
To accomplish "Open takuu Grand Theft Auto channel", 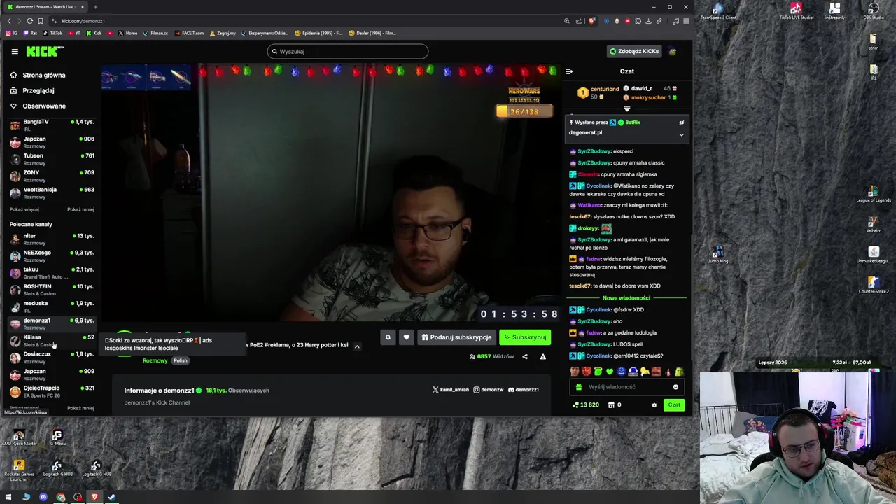I will (x=52, y=272).
